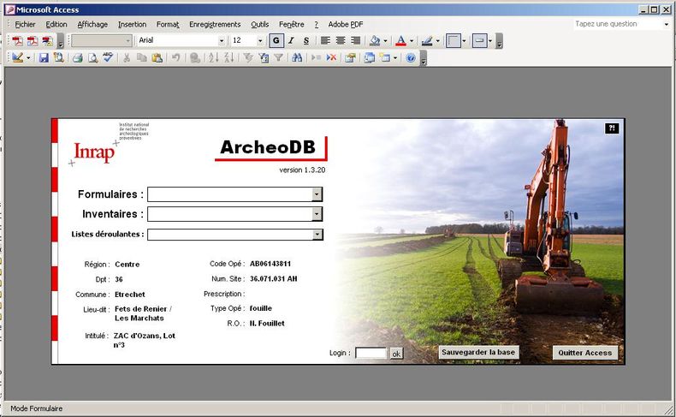Click the filter by form icon

(264, 57)
